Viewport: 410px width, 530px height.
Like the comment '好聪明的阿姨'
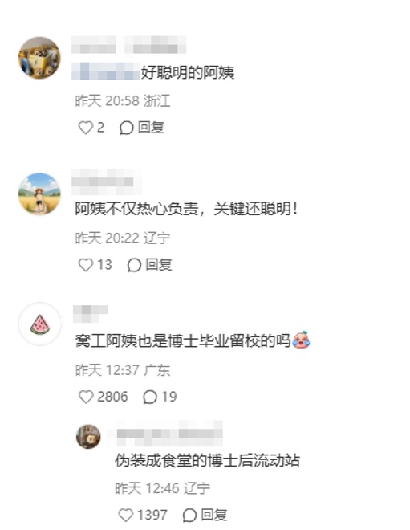click(x=85, y=128)
